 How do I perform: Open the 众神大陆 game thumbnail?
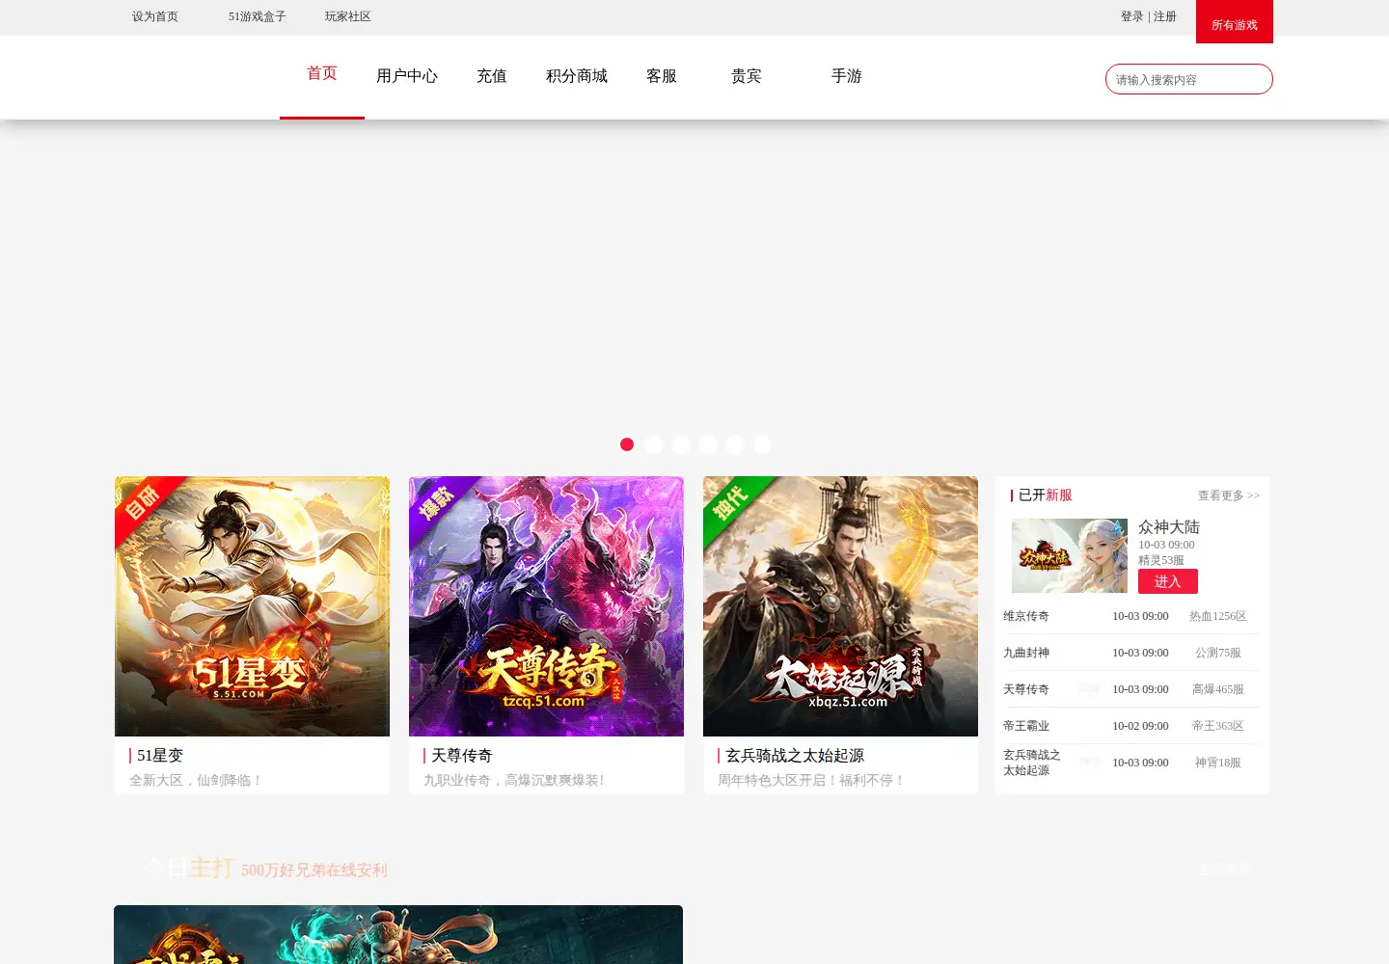[1070, 556]
